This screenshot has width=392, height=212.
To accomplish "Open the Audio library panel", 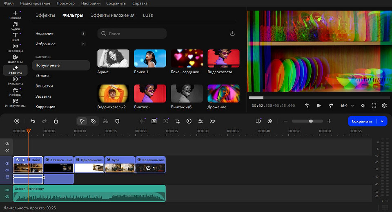I will 15,26.
